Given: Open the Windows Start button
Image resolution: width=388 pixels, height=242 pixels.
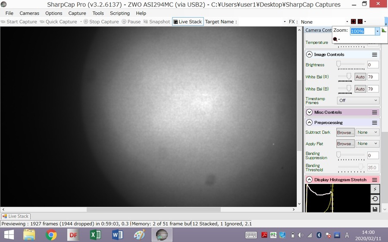Looking at the screenshot, I should pyautogui.click(x=9, y=235).
